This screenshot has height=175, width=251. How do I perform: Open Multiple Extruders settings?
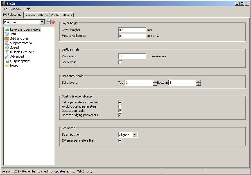click(22, 52)
